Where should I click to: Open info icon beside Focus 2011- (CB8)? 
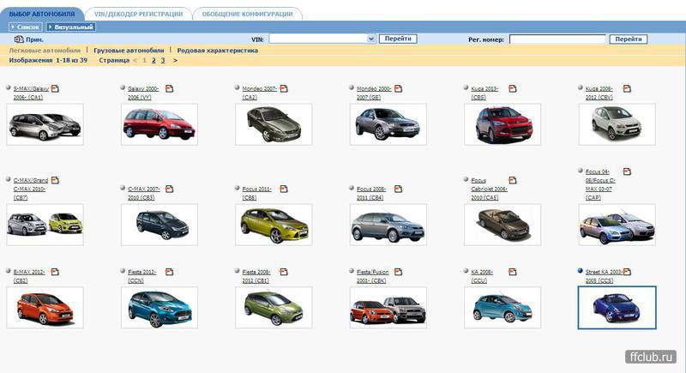click(x=284, y=189)
